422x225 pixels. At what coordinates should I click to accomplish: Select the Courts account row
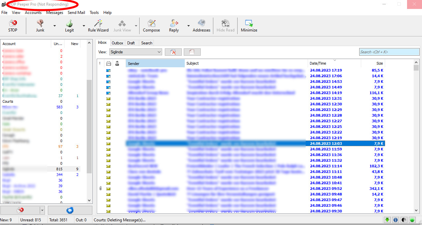41,101
